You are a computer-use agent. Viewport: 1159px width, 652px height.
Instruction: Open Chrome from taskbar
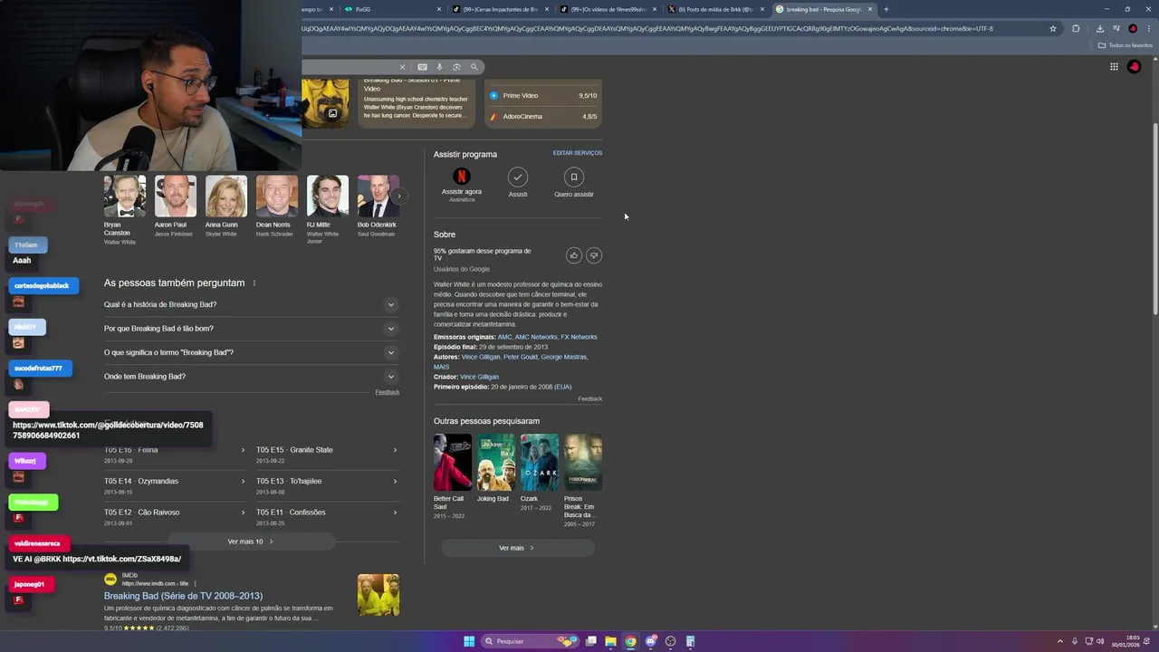pos(630,641)
